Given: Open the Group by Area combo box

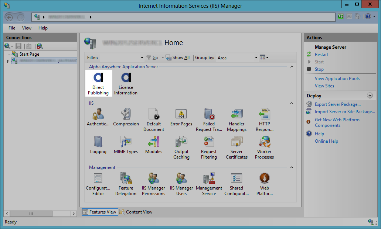Looking at the screenshot, I should click(x=237, y=58).
